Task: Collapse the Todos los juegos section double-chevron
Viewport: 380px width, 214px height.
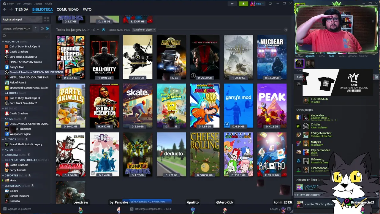Action: tap(286, 30)
